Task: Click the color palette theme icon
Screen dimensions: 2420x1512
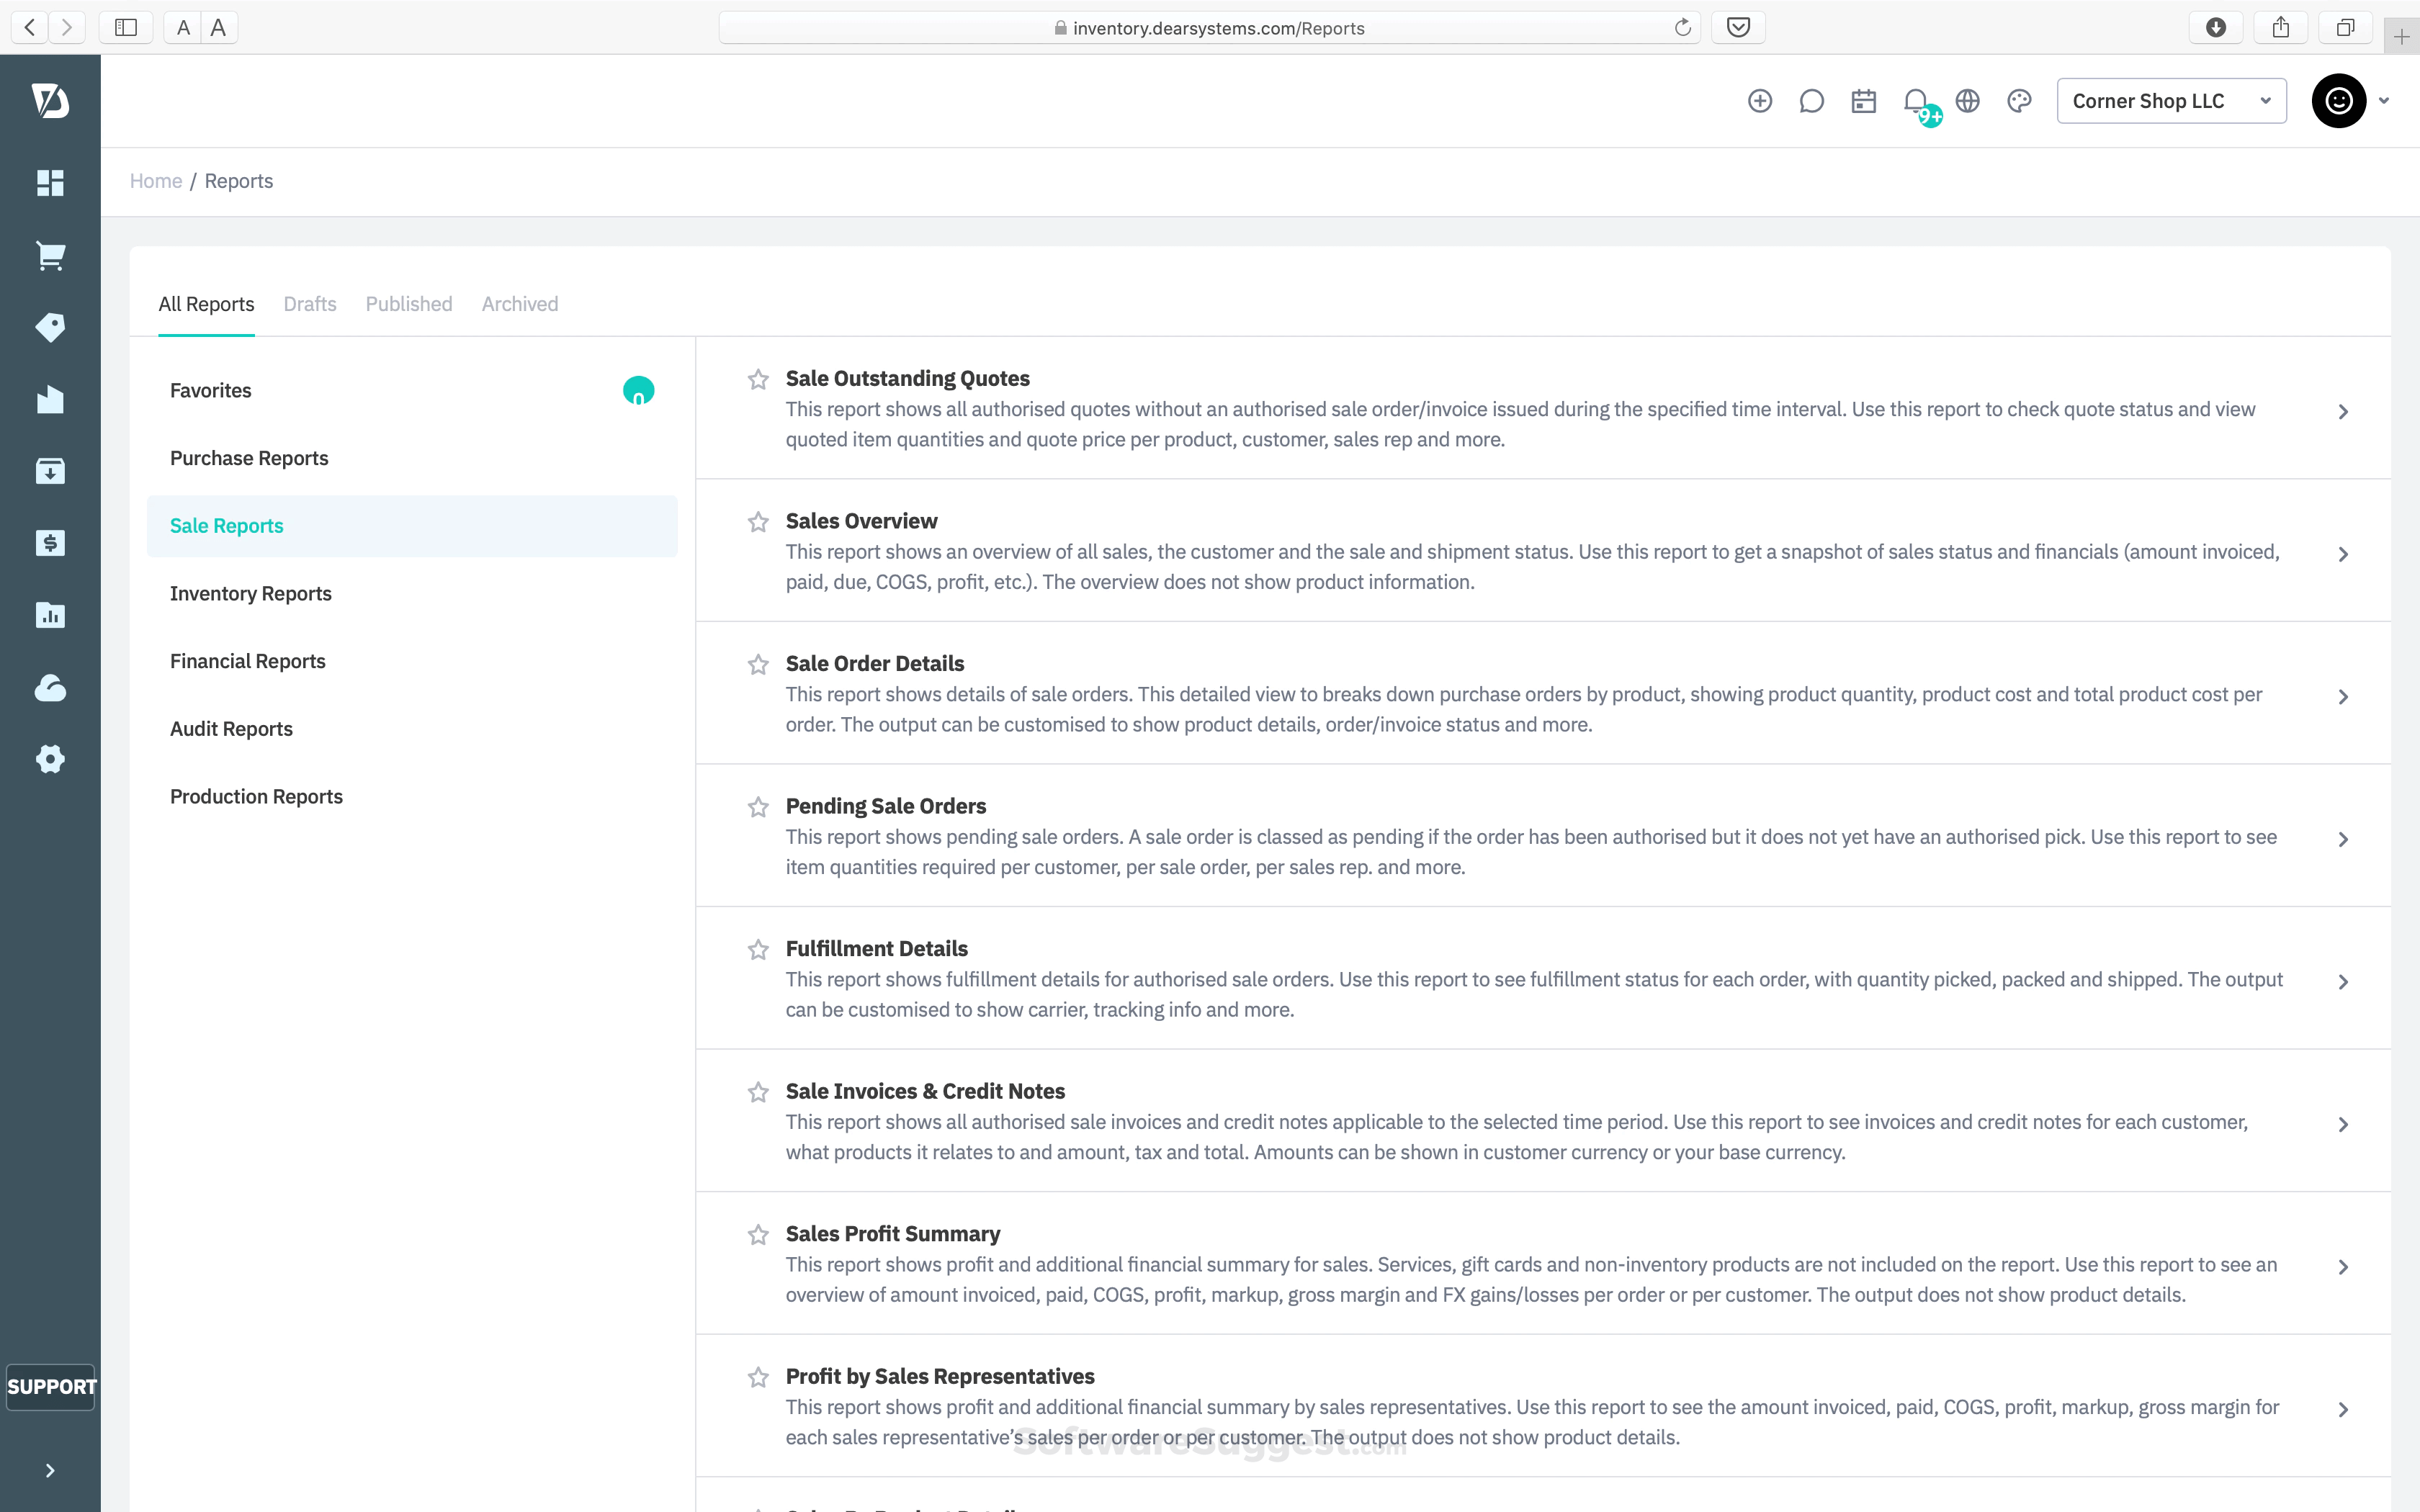Action: [2019, 101]
